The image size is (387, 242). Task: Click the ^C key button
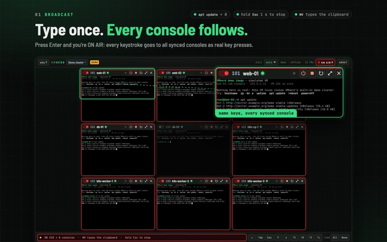[x=294, y=238]
